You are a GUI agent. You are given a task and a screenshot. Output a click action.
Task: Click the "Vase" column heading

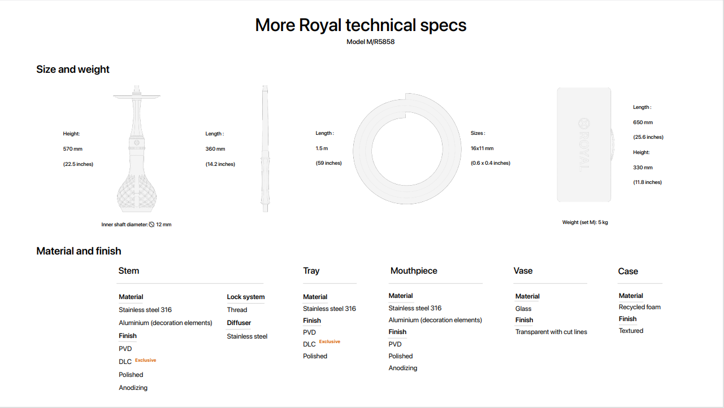click(x=523, y=271)
